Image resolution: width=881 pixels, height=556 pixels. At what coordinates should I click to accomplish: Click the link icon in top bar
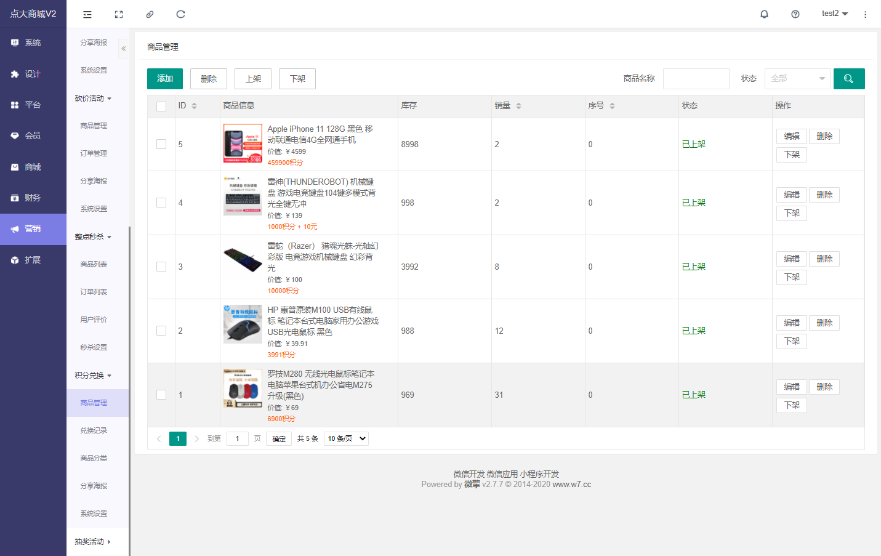coord(150,14)
